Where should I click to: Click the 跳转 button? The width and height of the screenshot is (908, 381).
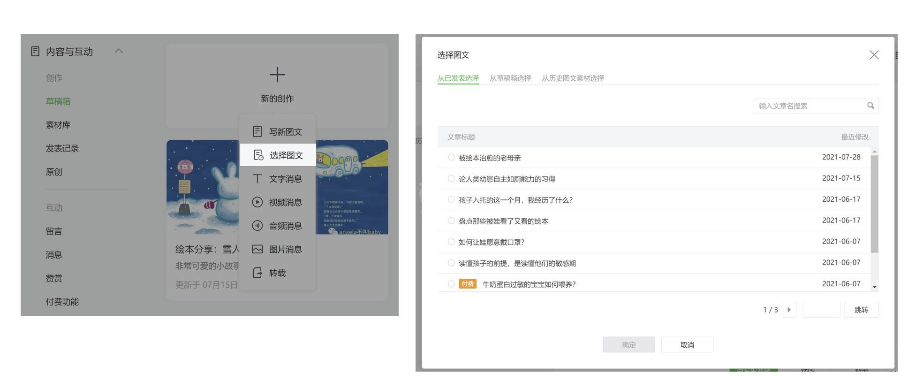click(861, 310)
